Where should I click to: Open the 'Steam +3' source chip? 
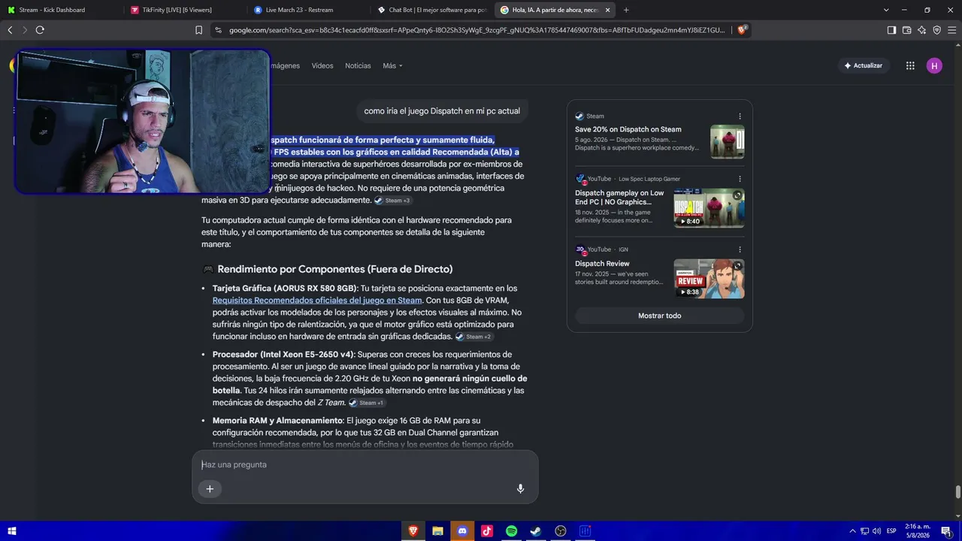click(393, 201)
